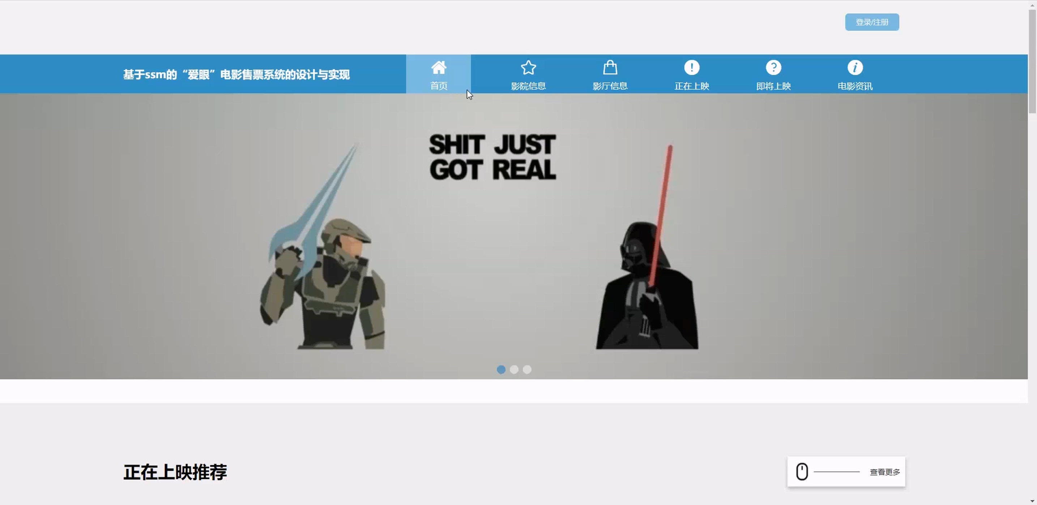Select the first carousel slide dot
Viewport: 1037px width, 505px height.
coord(501,370)
